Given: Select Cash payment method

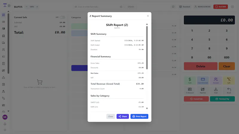Looking at the screenshot, I should (x=190, y=80).
